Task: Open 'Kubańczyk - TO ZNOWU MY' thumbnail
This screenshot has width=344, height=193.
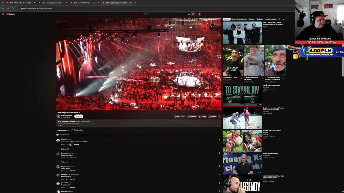Action: 242,95
